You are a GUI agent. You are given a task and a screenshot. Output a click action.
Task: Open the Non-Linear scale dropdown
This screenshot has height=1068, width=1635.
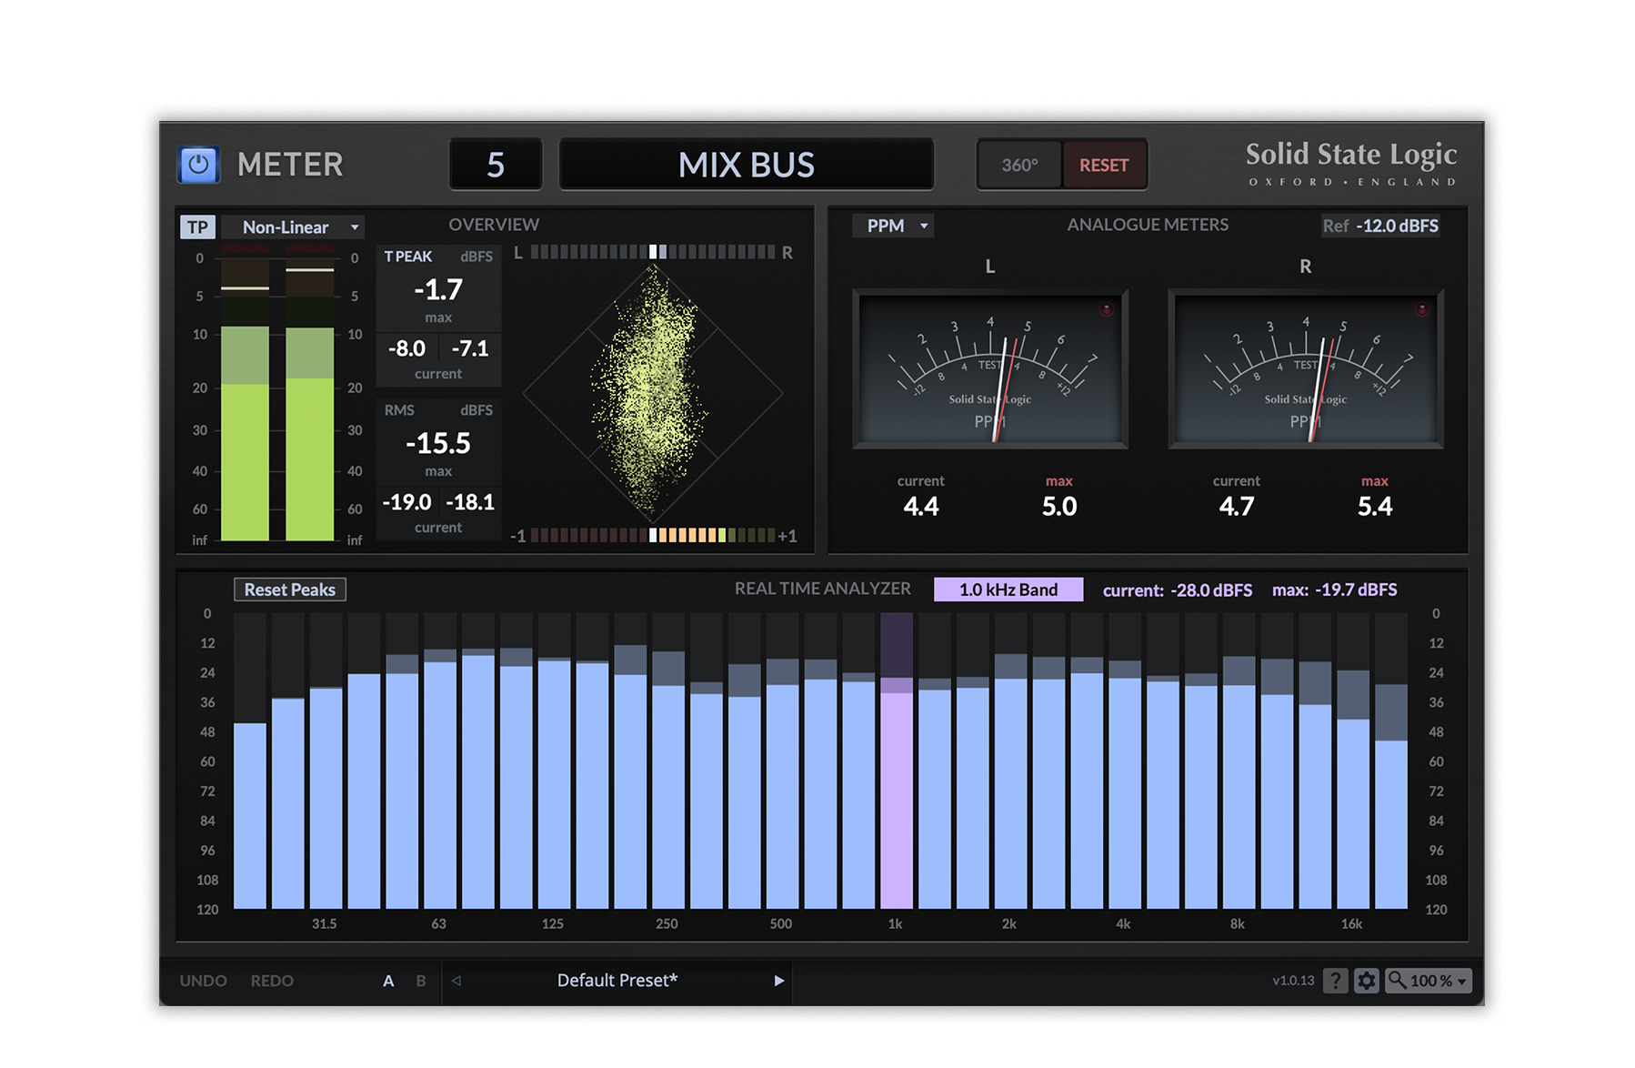coord(292,227)
